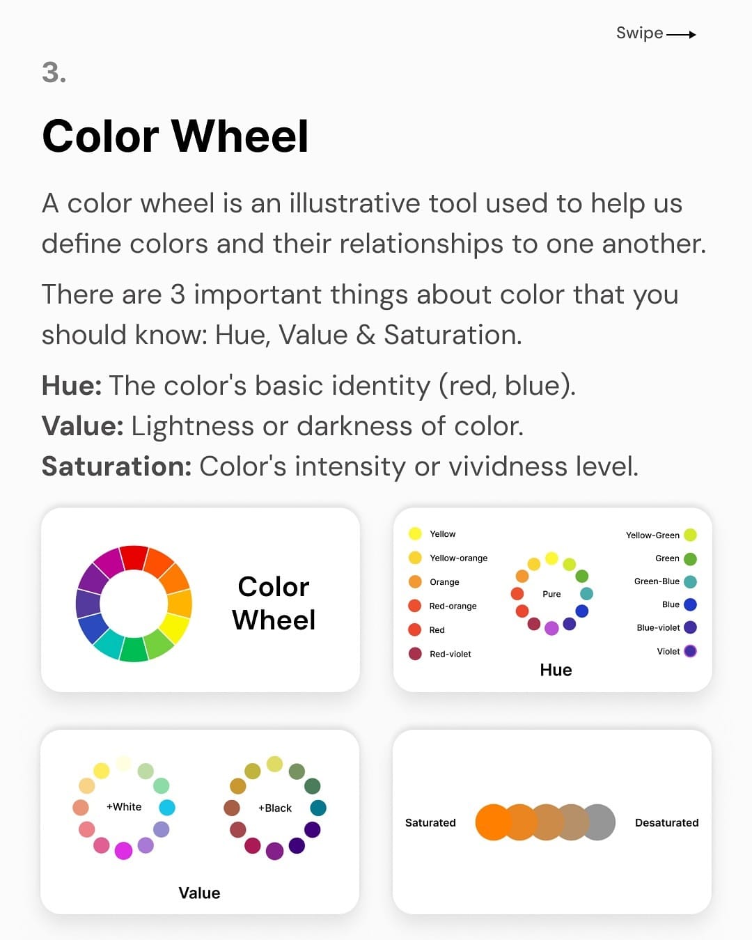Click the Pure label inside hue circle
The image size is (752, 940).
551,594
